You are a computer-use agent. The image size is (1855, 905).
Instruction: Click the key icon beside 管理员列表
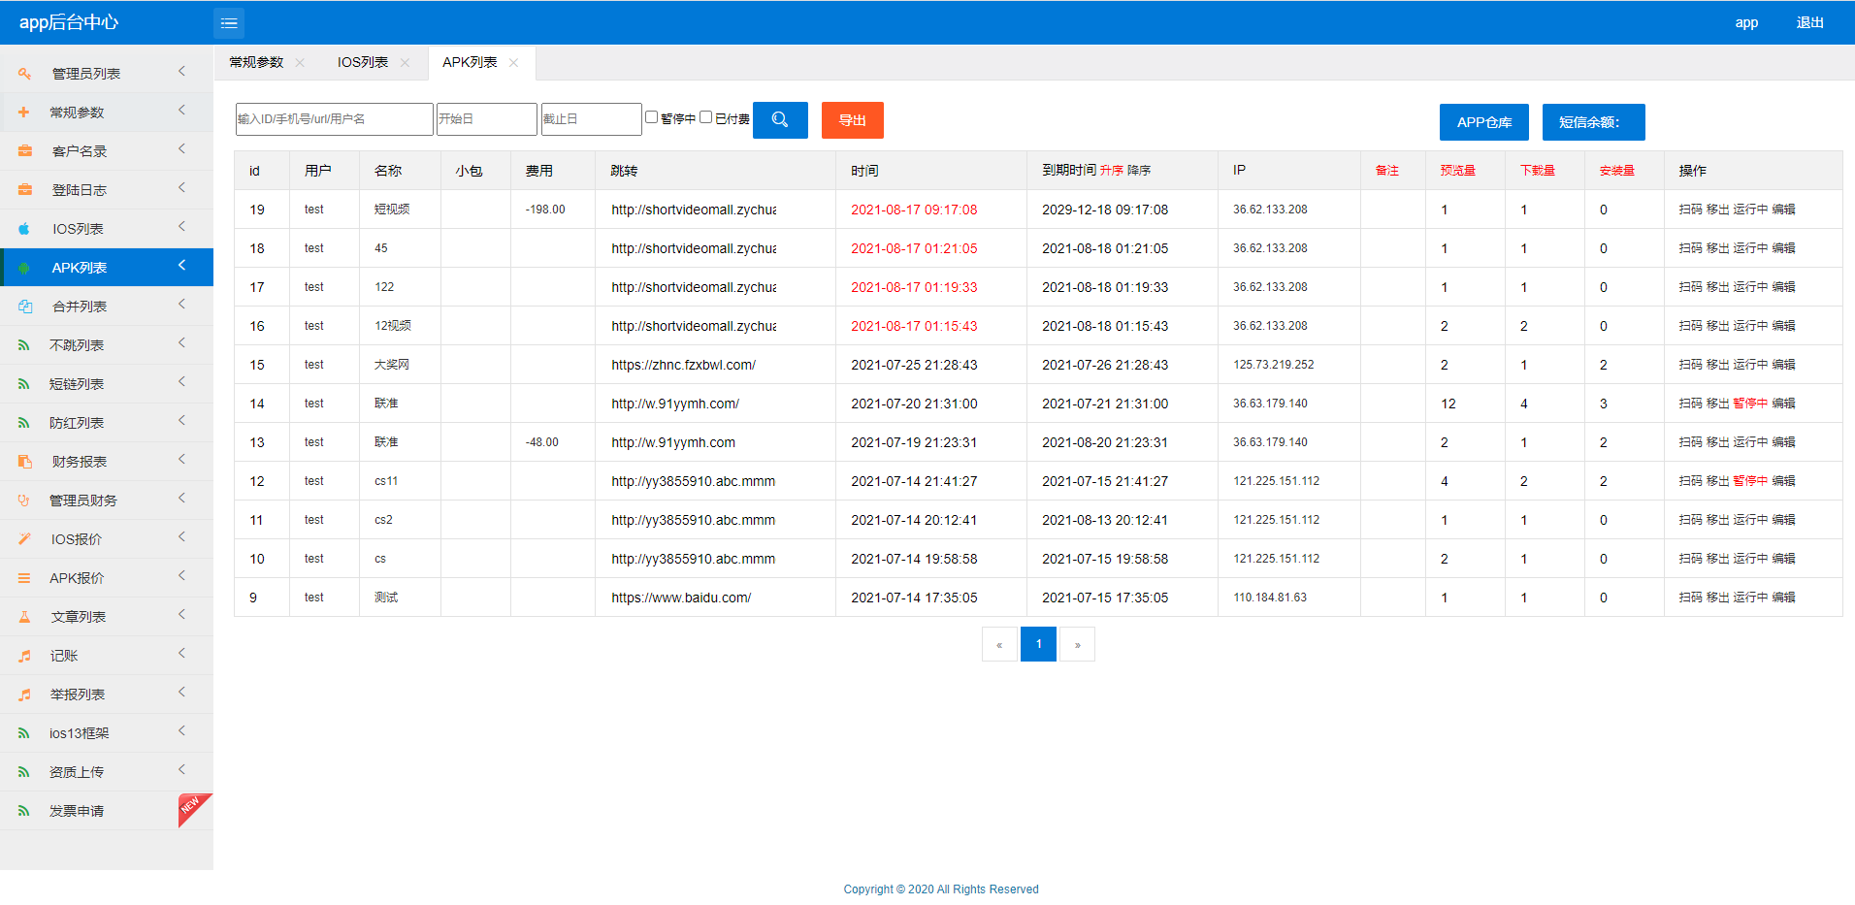tap(24, 74)
